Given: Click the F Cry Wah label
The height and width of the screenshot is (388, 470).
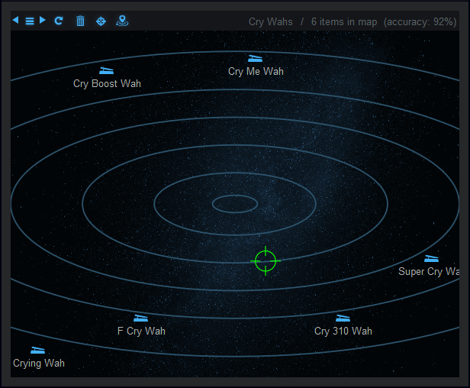Looking at the screenshot, I should tap(141, 331).
